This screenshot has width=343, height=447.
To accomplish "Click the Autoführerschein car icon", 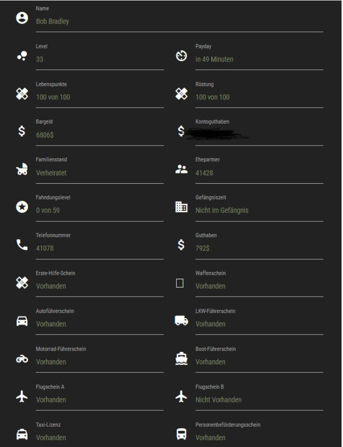I will click(x=21, y=321).
